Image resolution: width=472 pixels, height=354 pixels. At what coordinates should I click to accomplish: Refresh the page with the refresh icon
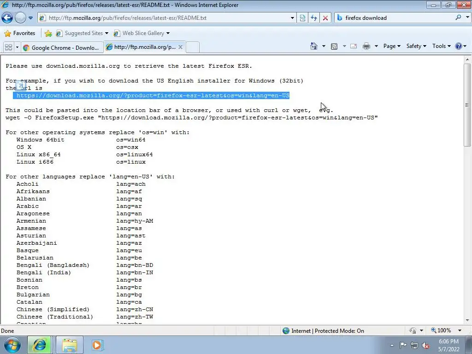tap(313, 18)
